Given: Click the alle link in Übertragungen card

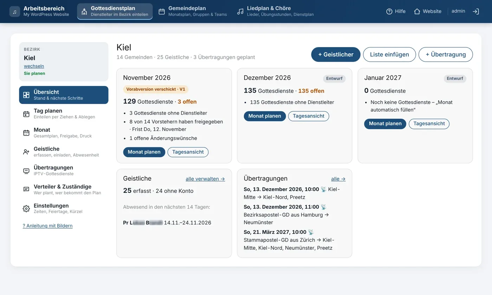Looking at the screenshot, I should (338, 179).
